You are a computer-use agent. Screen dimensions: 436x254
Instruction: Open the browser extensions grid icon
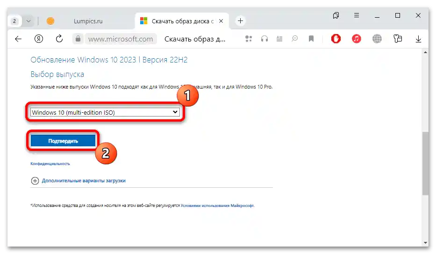click(249, 39)
